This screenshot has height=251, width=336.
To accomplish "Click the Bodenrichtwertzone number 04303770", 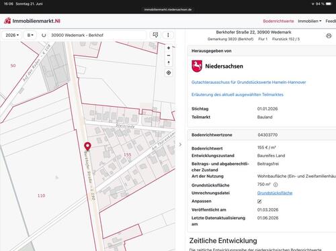I will (267, 135).
